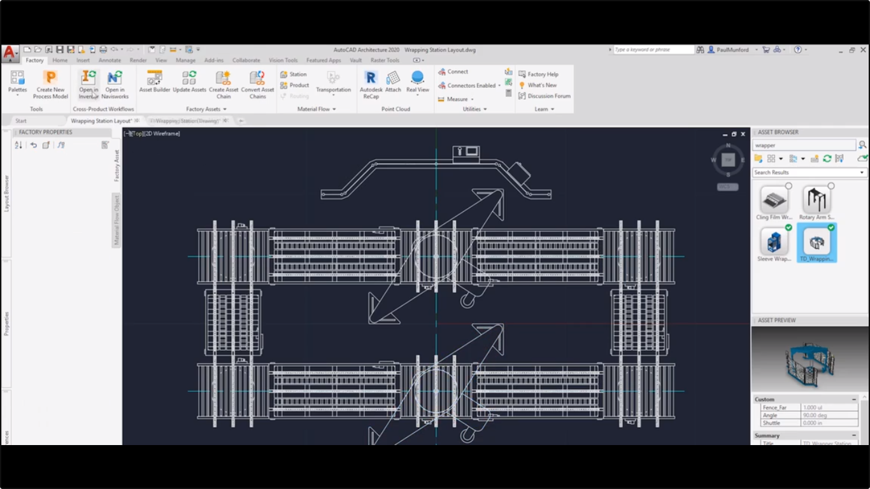Select the Wrapping Station Layout document tab
This screenshot has height=489, width=870.
tap(104, 121)
